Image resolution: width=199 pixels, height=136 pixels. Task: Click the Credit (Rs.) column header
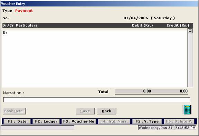tap(178, 25)
